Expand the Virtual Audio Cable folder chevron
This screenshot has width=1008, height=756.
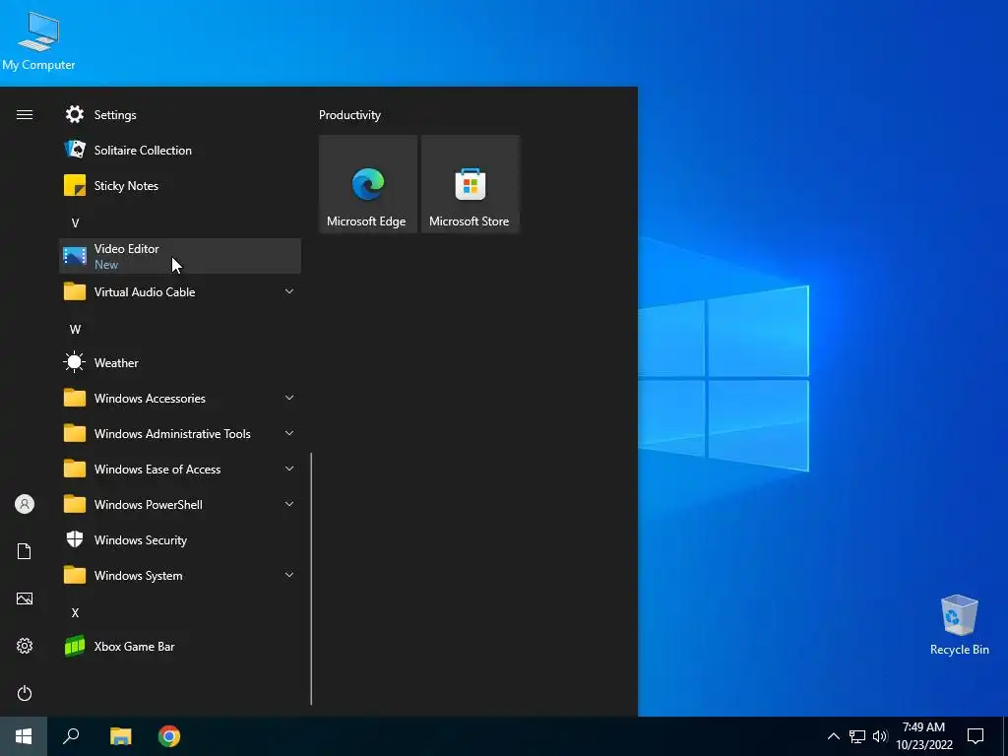pyautogui.click(x=289, y=291)
